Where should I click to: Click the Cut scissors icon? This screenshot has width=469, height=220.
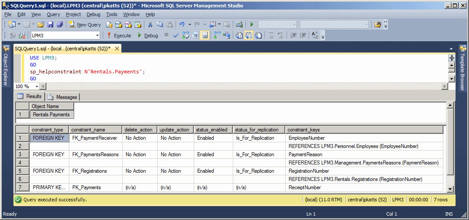pos(150,25)
